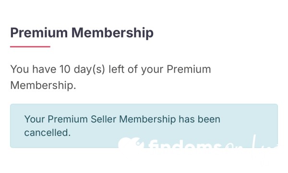Click "You have" at the paragraph start
The image size is (288, 173).
click(33, 69)
